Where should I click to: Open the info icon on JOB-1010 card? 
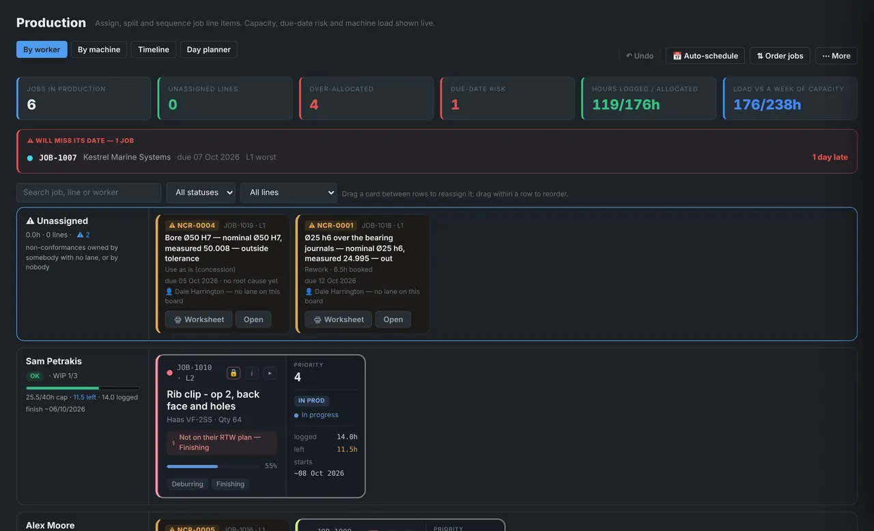(252, 373)
